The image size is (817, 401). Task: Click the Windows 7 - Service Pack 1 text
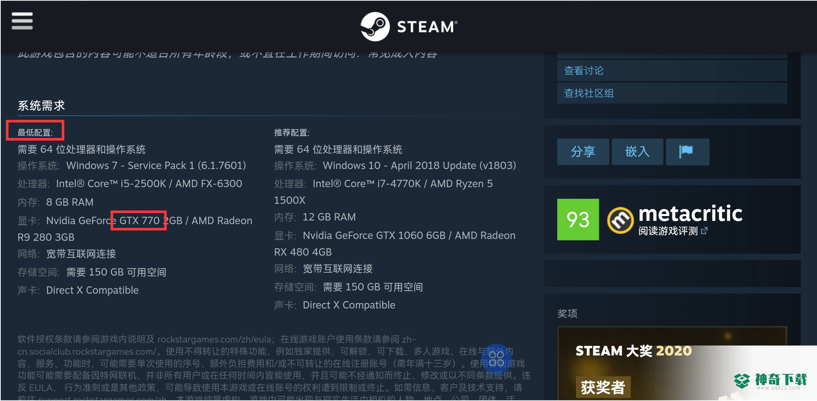click(x=156, y=165)
